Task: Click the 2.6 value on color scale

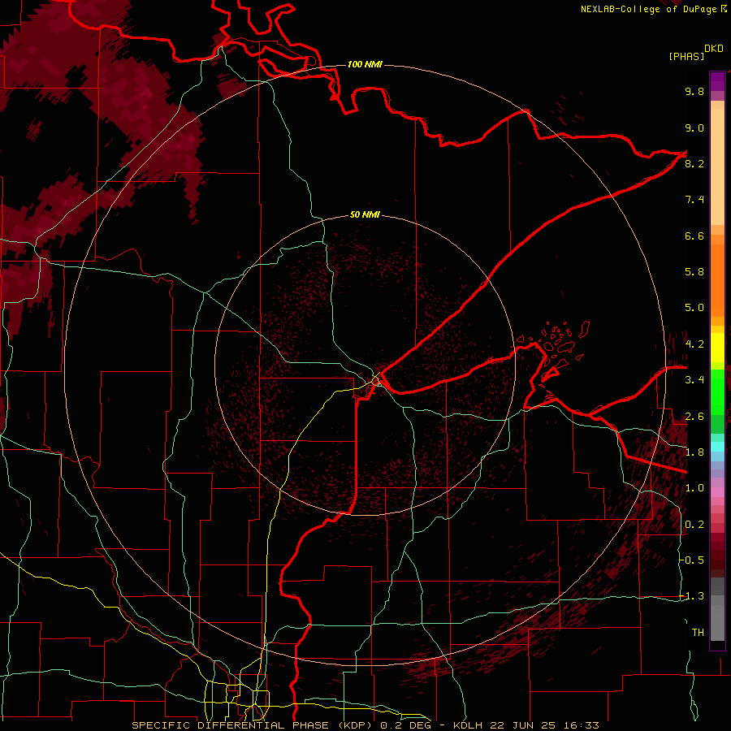Action: 694,417
